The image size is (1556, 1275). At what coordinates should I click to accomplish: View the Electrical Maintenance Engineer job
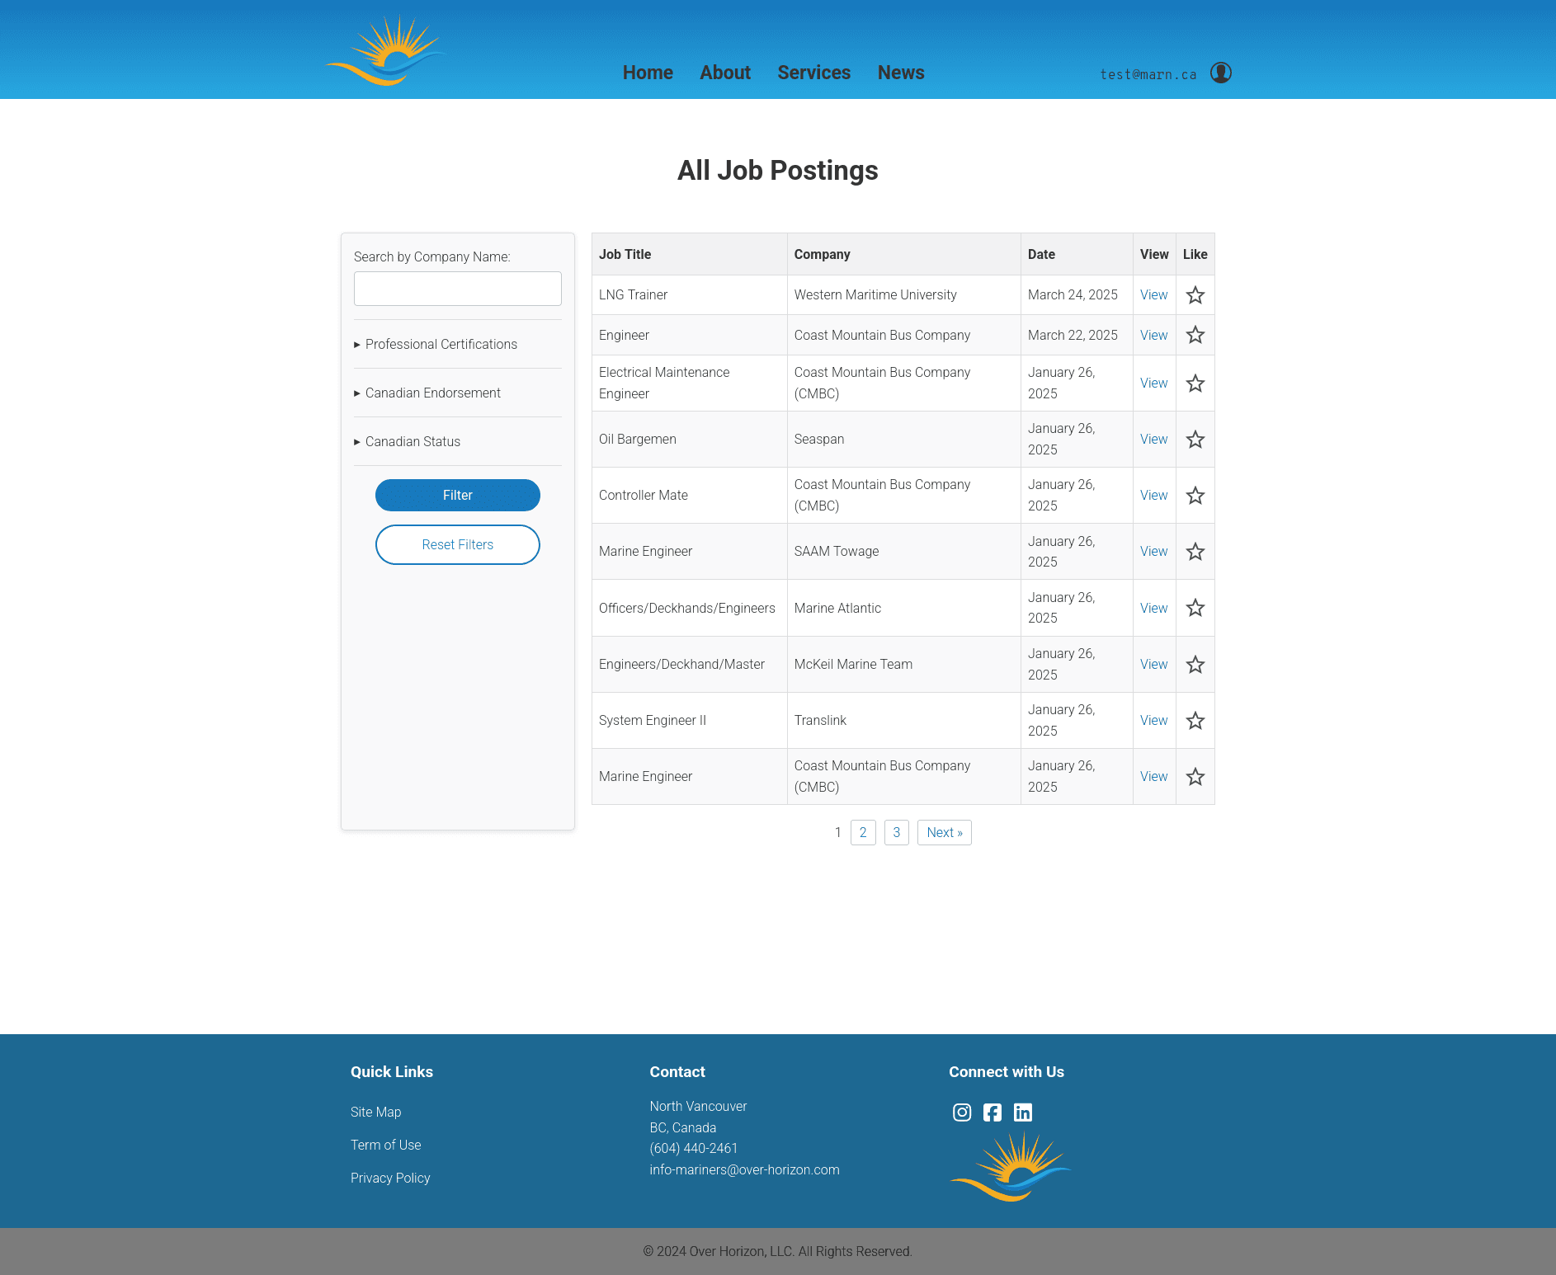pyautogui.click(x=1153, y=383)
